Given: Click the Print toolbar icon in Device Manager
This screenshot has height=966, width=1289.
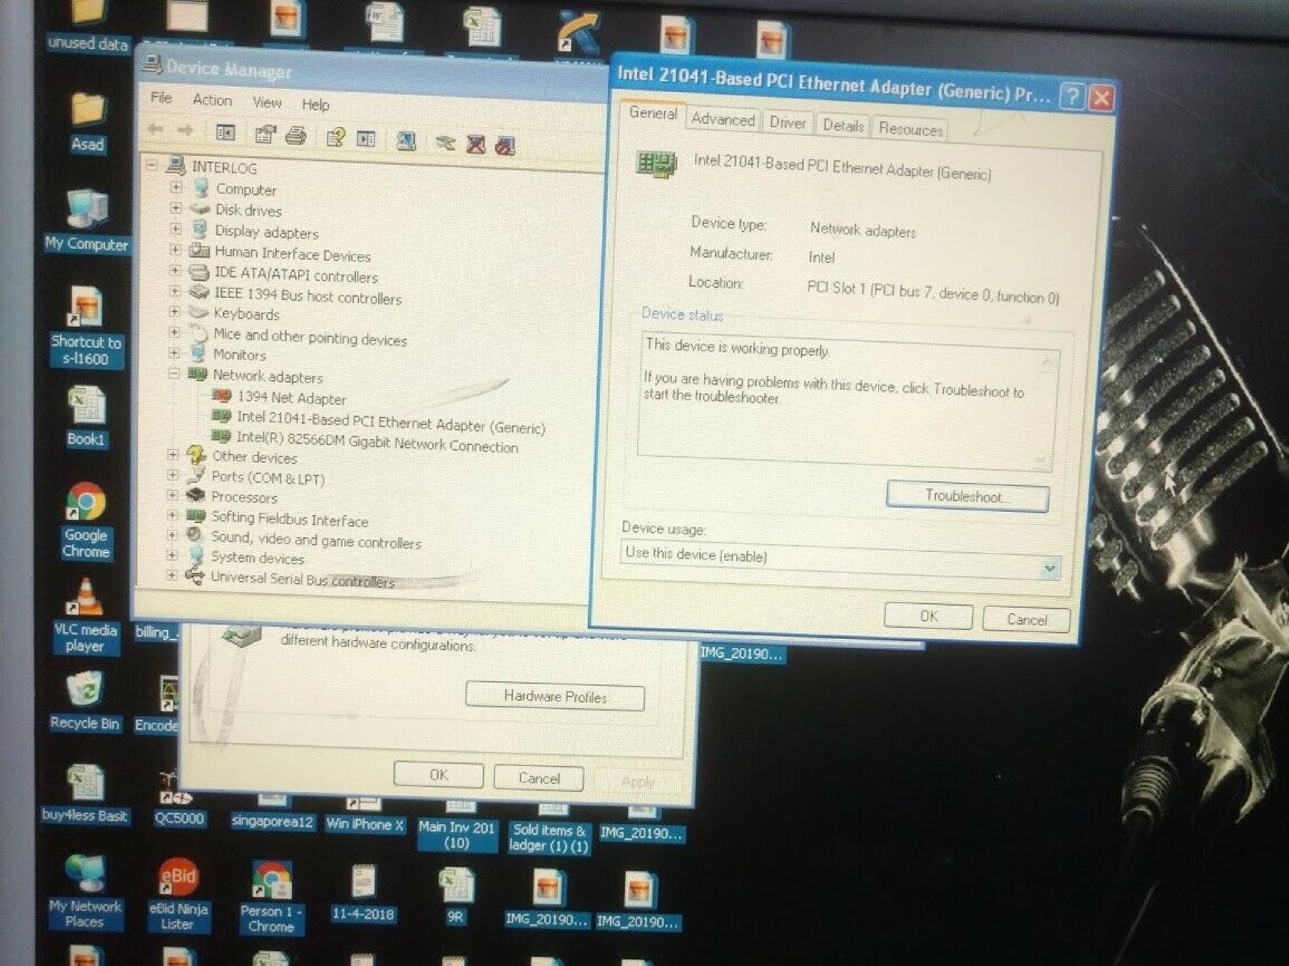Looking at the screenshot, I should click(x=296, y=136).
